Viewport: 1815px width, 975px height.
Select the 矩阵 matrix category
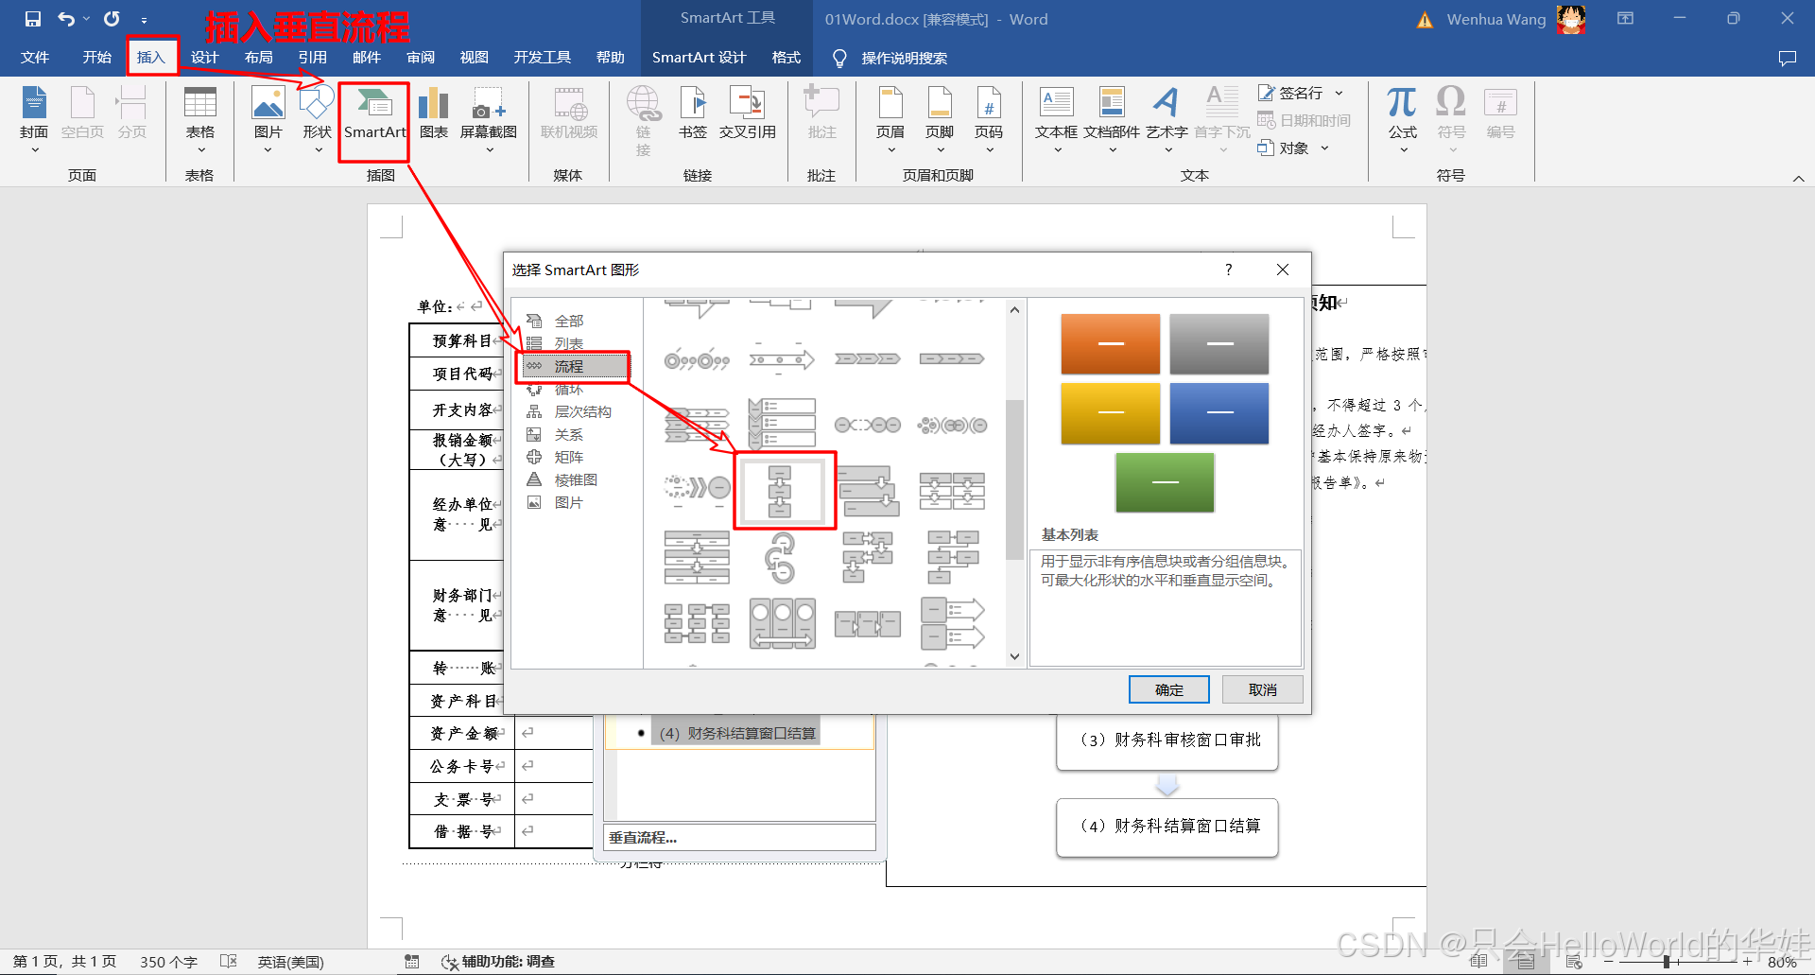pos(568,457)
